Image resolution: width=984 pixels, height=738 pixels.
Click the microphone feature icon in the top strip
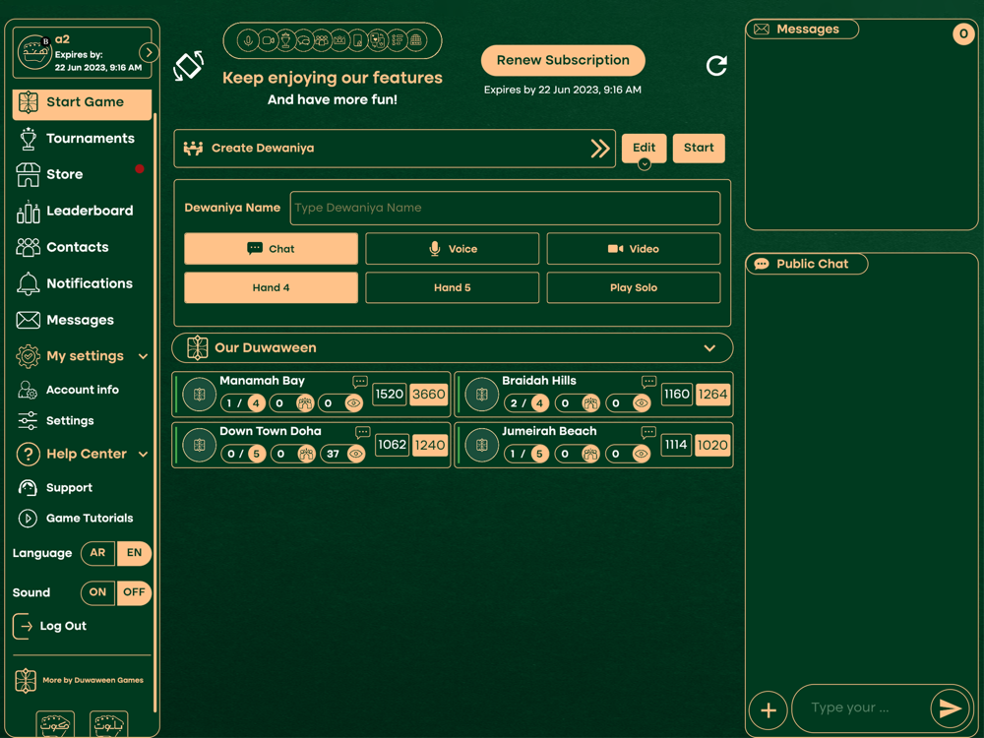pyautogui.click(x=249, y=40)
